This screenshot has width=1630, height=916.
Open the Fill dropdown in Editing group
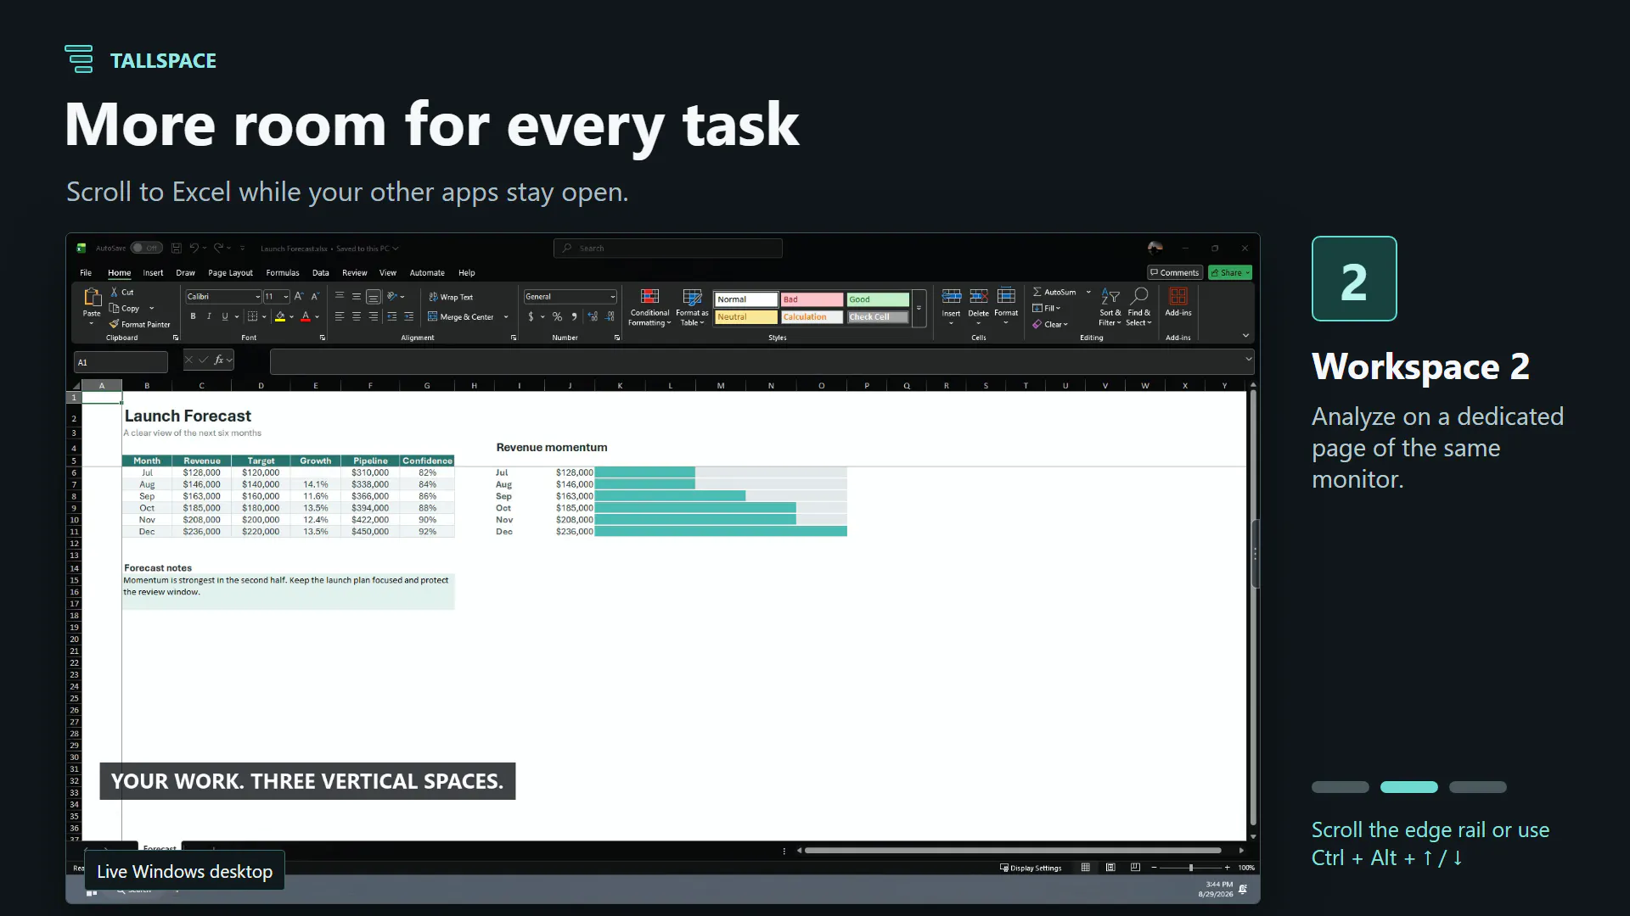pos(1047,308)
